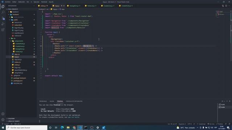Create a new terminal with plus icon
The height and width of the screenshot is (130, 232).
(x=222, y=101)
